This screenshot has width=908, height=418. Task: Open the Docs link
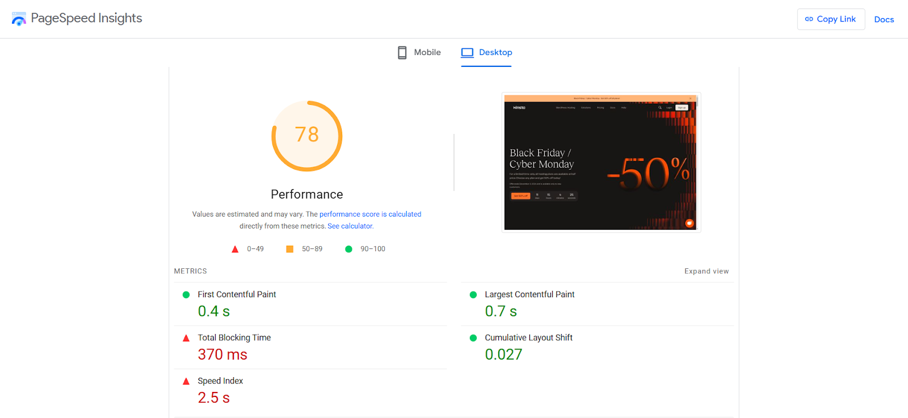coord(884,19)
